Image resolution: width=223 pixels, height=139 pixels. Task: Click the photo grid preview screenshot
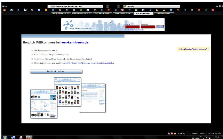coord(67,92)
